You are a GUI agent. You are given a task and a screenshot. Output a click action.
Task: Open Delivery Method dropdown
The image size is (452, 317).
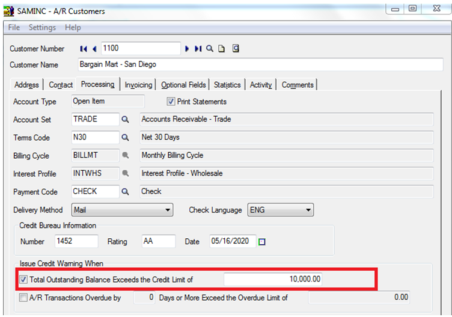tap(122, 210)
